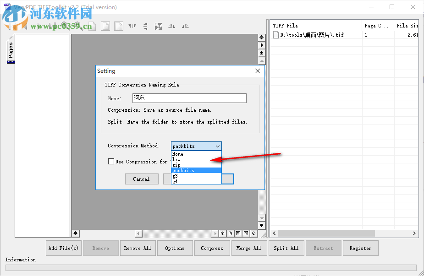Enable the Use Compression checkbox
The image size is (424, 276).
click(x=110, y=161)
